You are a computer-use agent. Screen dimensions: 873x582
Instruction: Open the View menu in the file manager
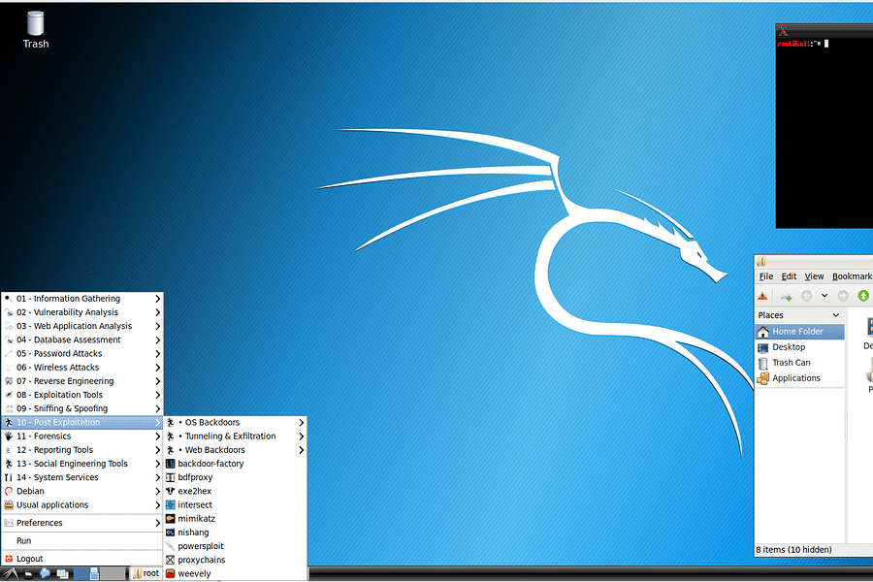pos(814,275)
